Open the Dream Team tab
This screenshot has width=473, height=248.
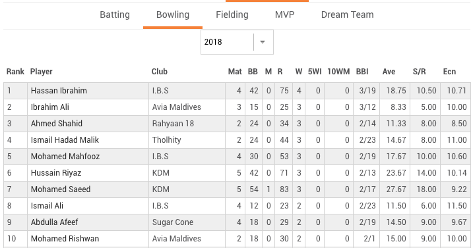[347, 14]
